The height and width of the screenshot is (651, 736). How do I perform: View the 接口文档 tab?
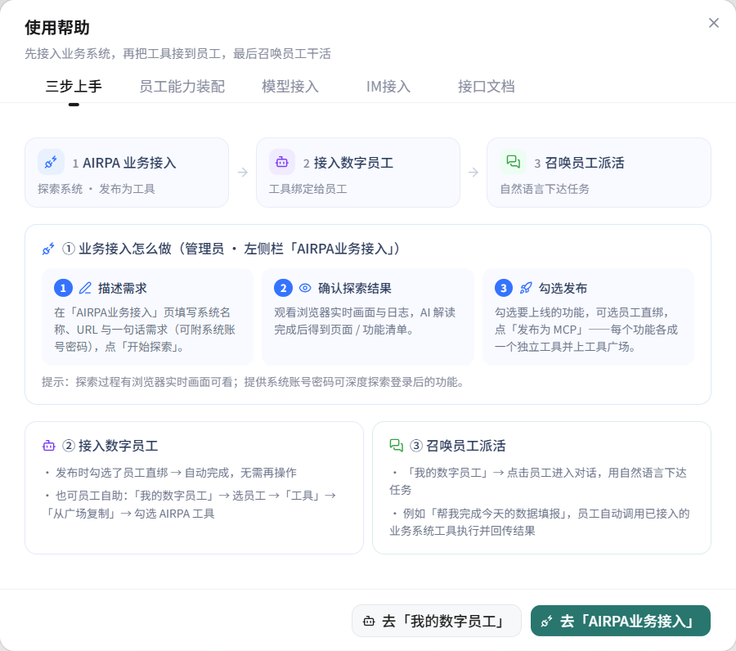(x=487, y=87)
